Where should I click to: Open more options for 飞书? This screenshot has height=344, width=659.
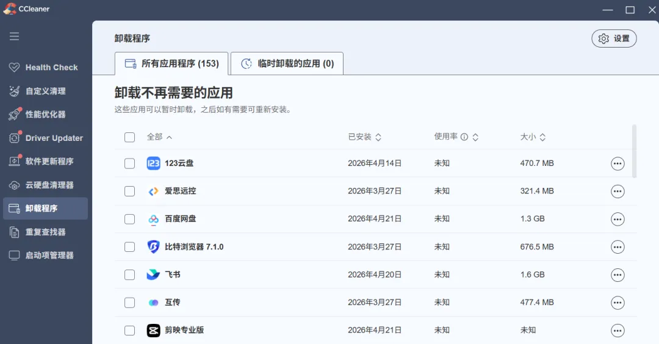[618, 274]
